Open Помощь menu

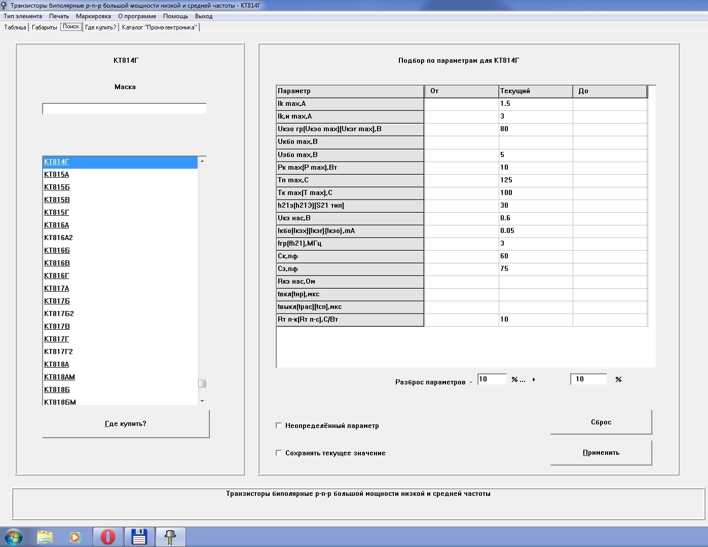coord(175,16)
